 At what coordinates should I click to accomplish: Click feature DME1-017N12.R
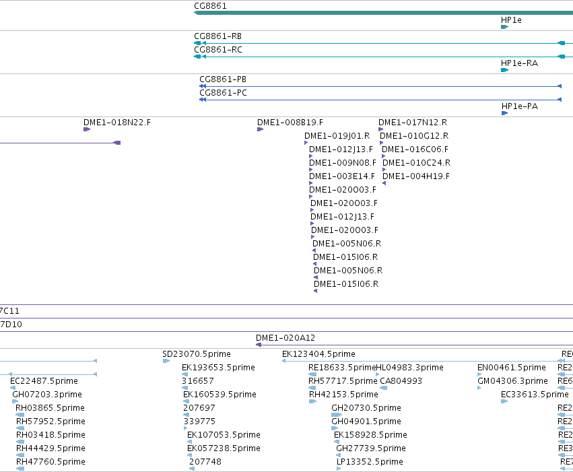(381, 129)
